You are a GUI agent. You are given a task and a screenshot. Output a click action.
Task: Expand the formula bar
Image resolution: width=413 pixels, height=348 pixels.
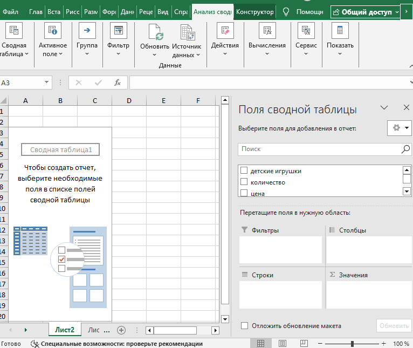click(x=411, y=83)
